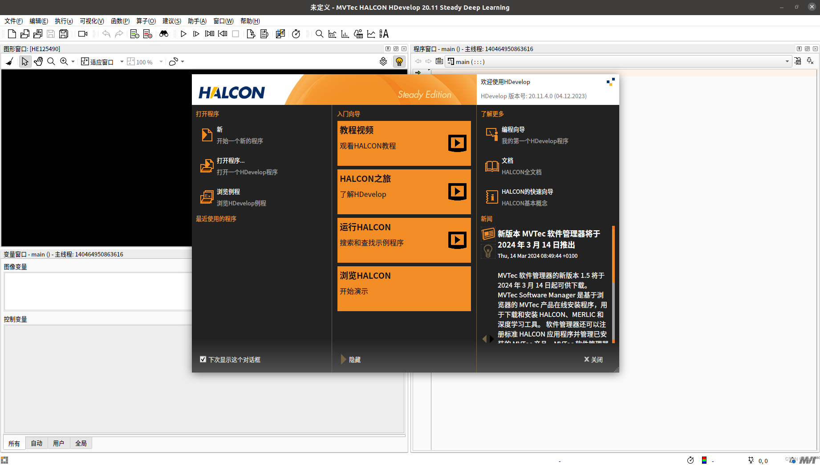Click the camera image acquisition icon
The image size is (820, 465).
click(83, 34)
